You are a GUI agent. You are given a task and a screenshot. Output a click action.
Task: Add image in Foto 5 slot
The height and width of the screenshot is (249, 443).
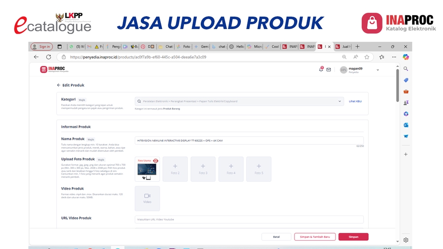[x=259, y=169]
